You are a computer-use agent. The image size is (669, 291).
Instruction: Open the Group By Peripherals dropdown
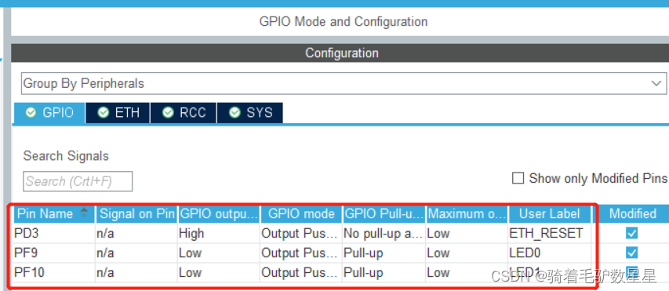[x=344, y=83]
